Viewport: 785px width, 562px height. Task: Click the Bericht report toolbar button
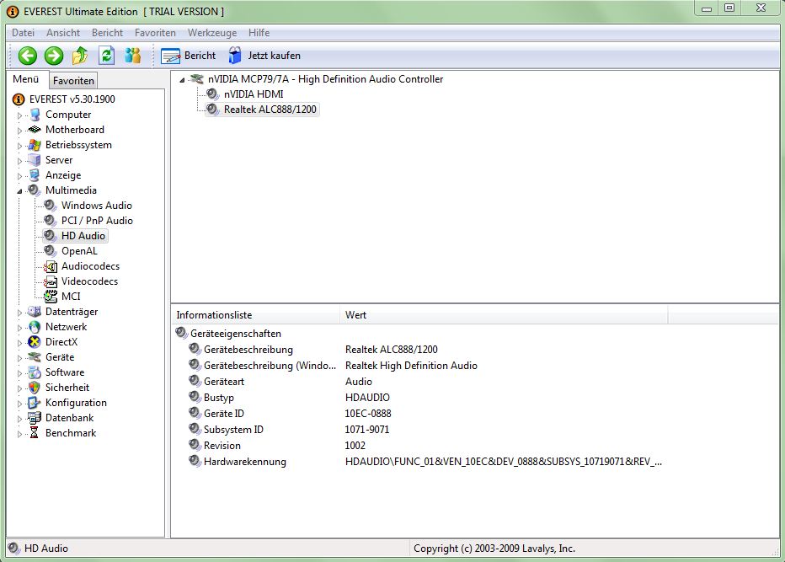pyautogui.click(x=188, y=56)
